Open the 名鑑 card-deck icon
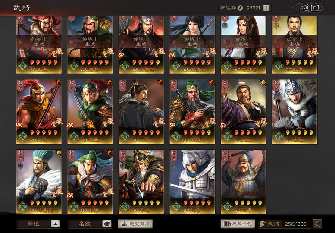Screen dimensions: 335x233 107,224
